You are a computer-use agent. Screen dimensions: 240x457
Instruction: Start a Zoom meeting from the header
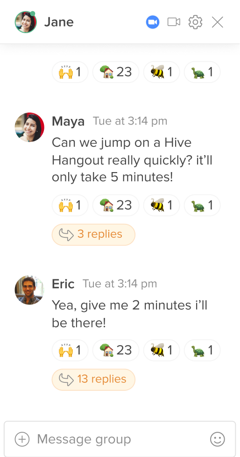(x=153, y=22)
